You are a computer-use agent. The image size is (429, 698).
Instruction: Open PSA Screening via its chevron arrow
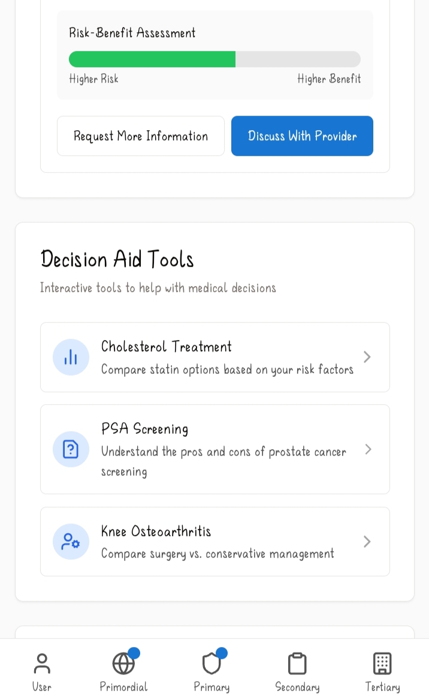(368, 449)
